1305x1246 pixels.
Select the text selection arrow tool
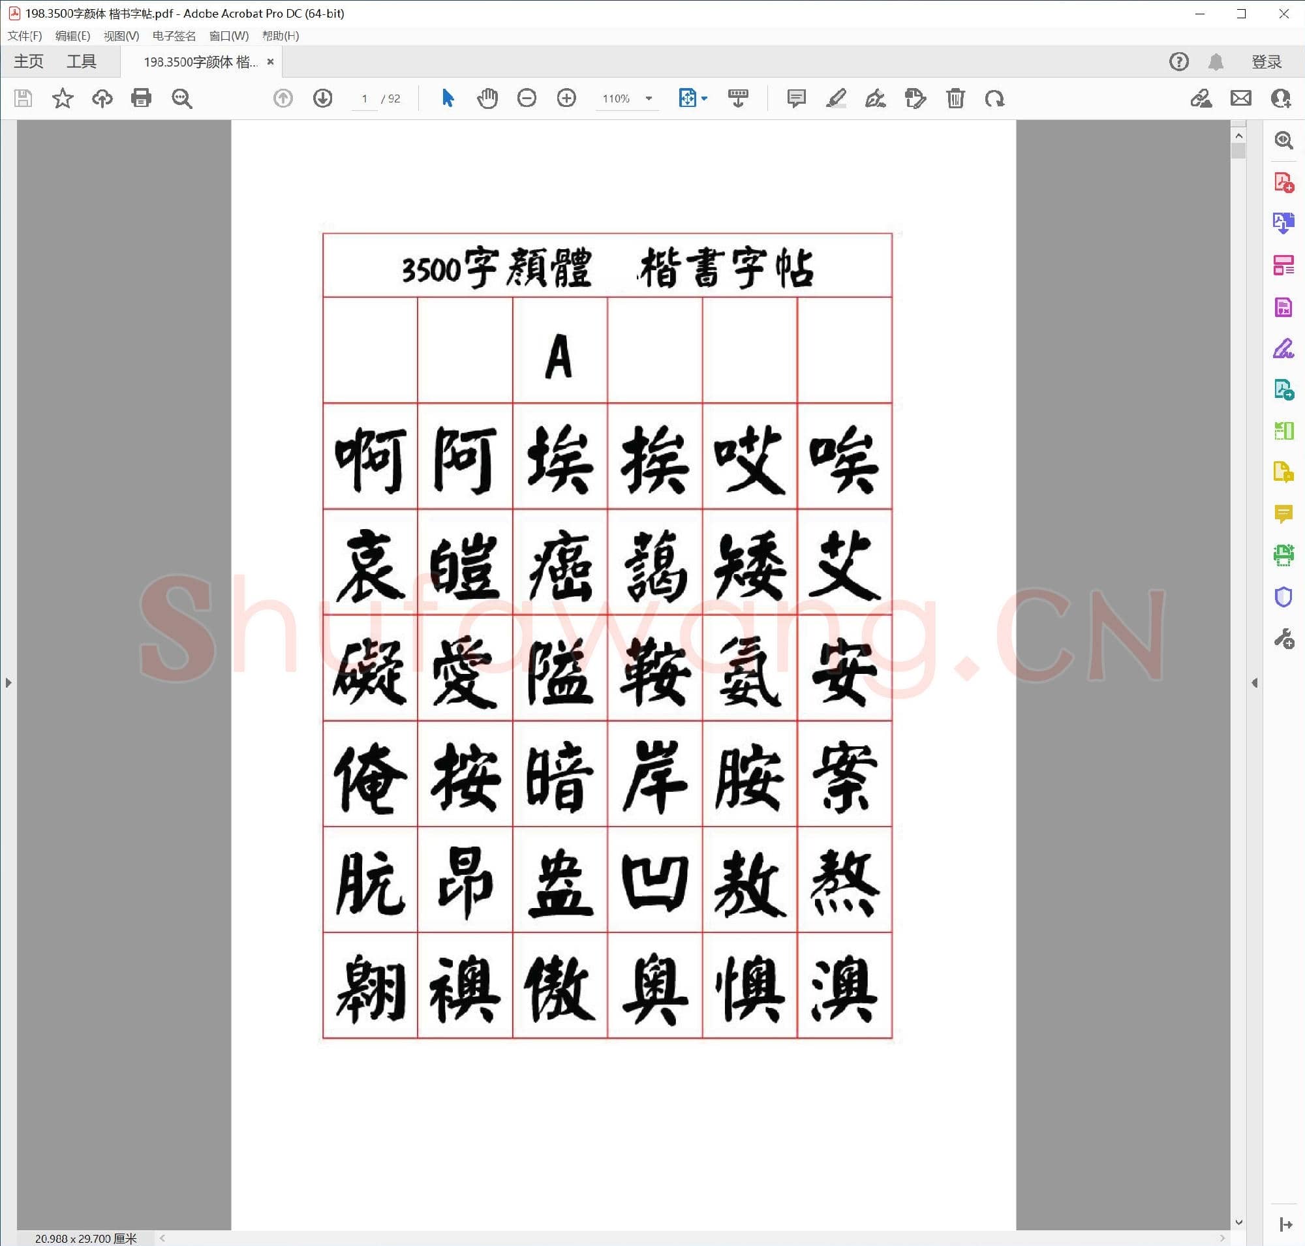448,99
